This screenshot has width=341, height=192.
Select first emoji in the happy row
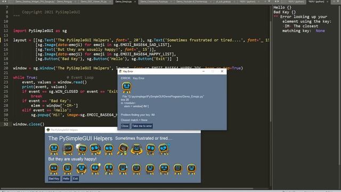tap(54, 169)
